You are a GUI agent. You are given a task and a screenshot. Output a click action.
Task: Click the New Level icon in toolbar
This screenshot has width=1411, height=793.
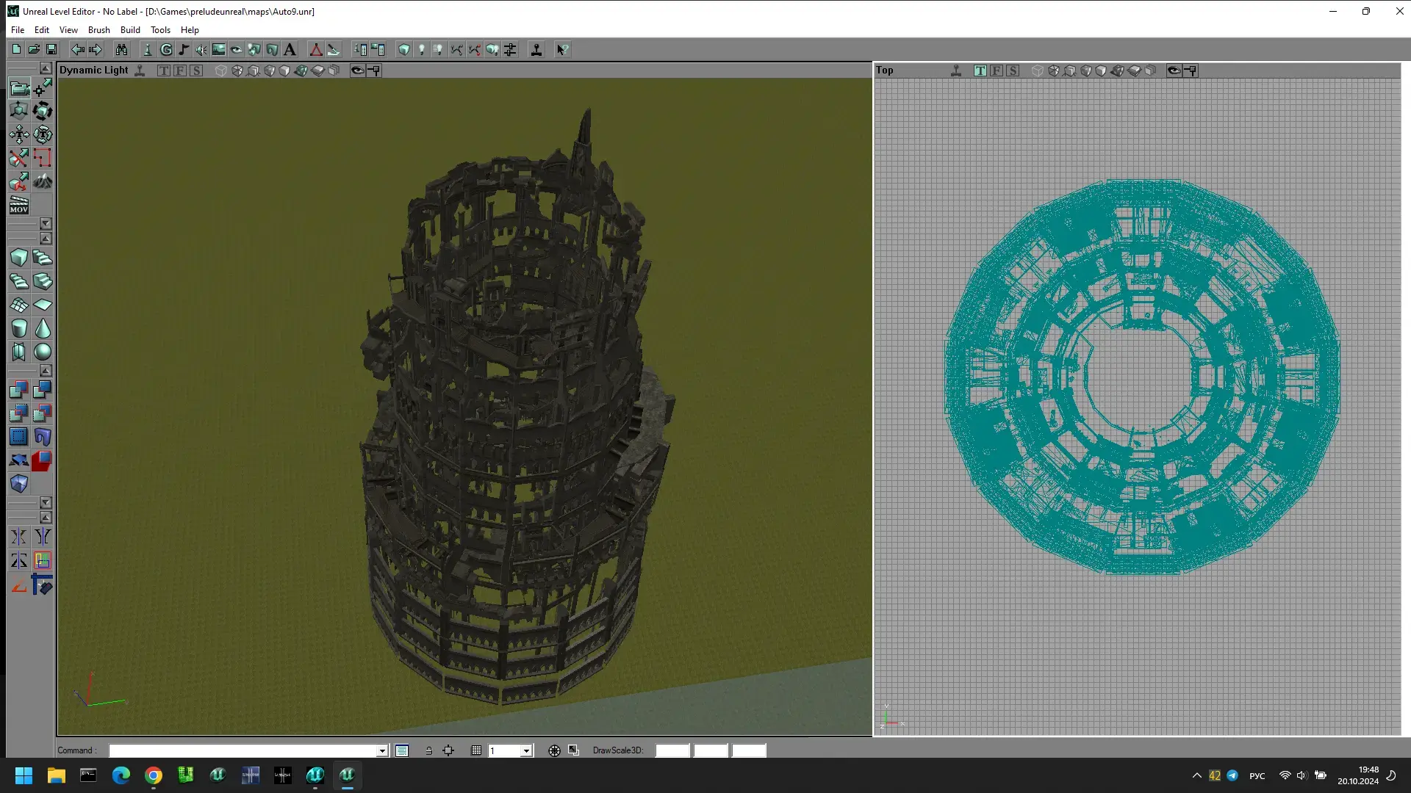[x=16, y=49]
